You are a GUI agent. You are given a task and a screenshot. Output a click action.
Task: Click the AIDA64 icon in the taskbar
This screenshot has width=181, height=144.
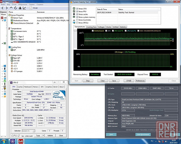click(20, 141)
